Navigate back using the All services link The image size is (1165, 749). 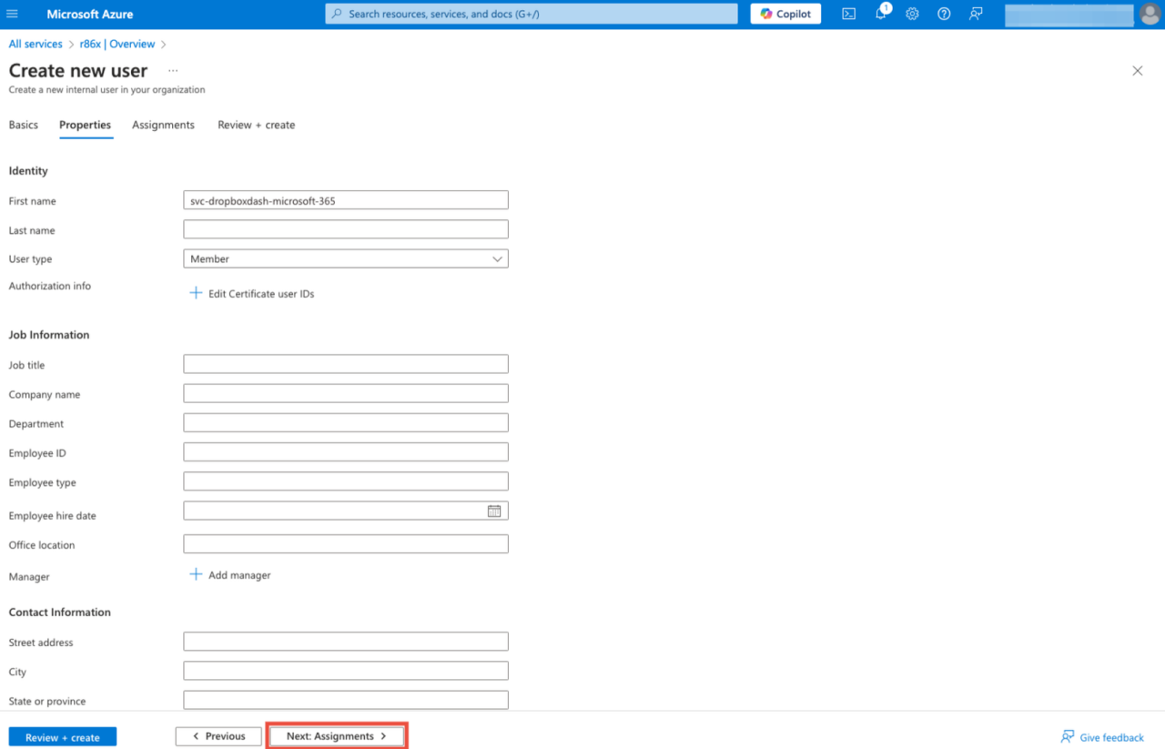pos(35,44)
